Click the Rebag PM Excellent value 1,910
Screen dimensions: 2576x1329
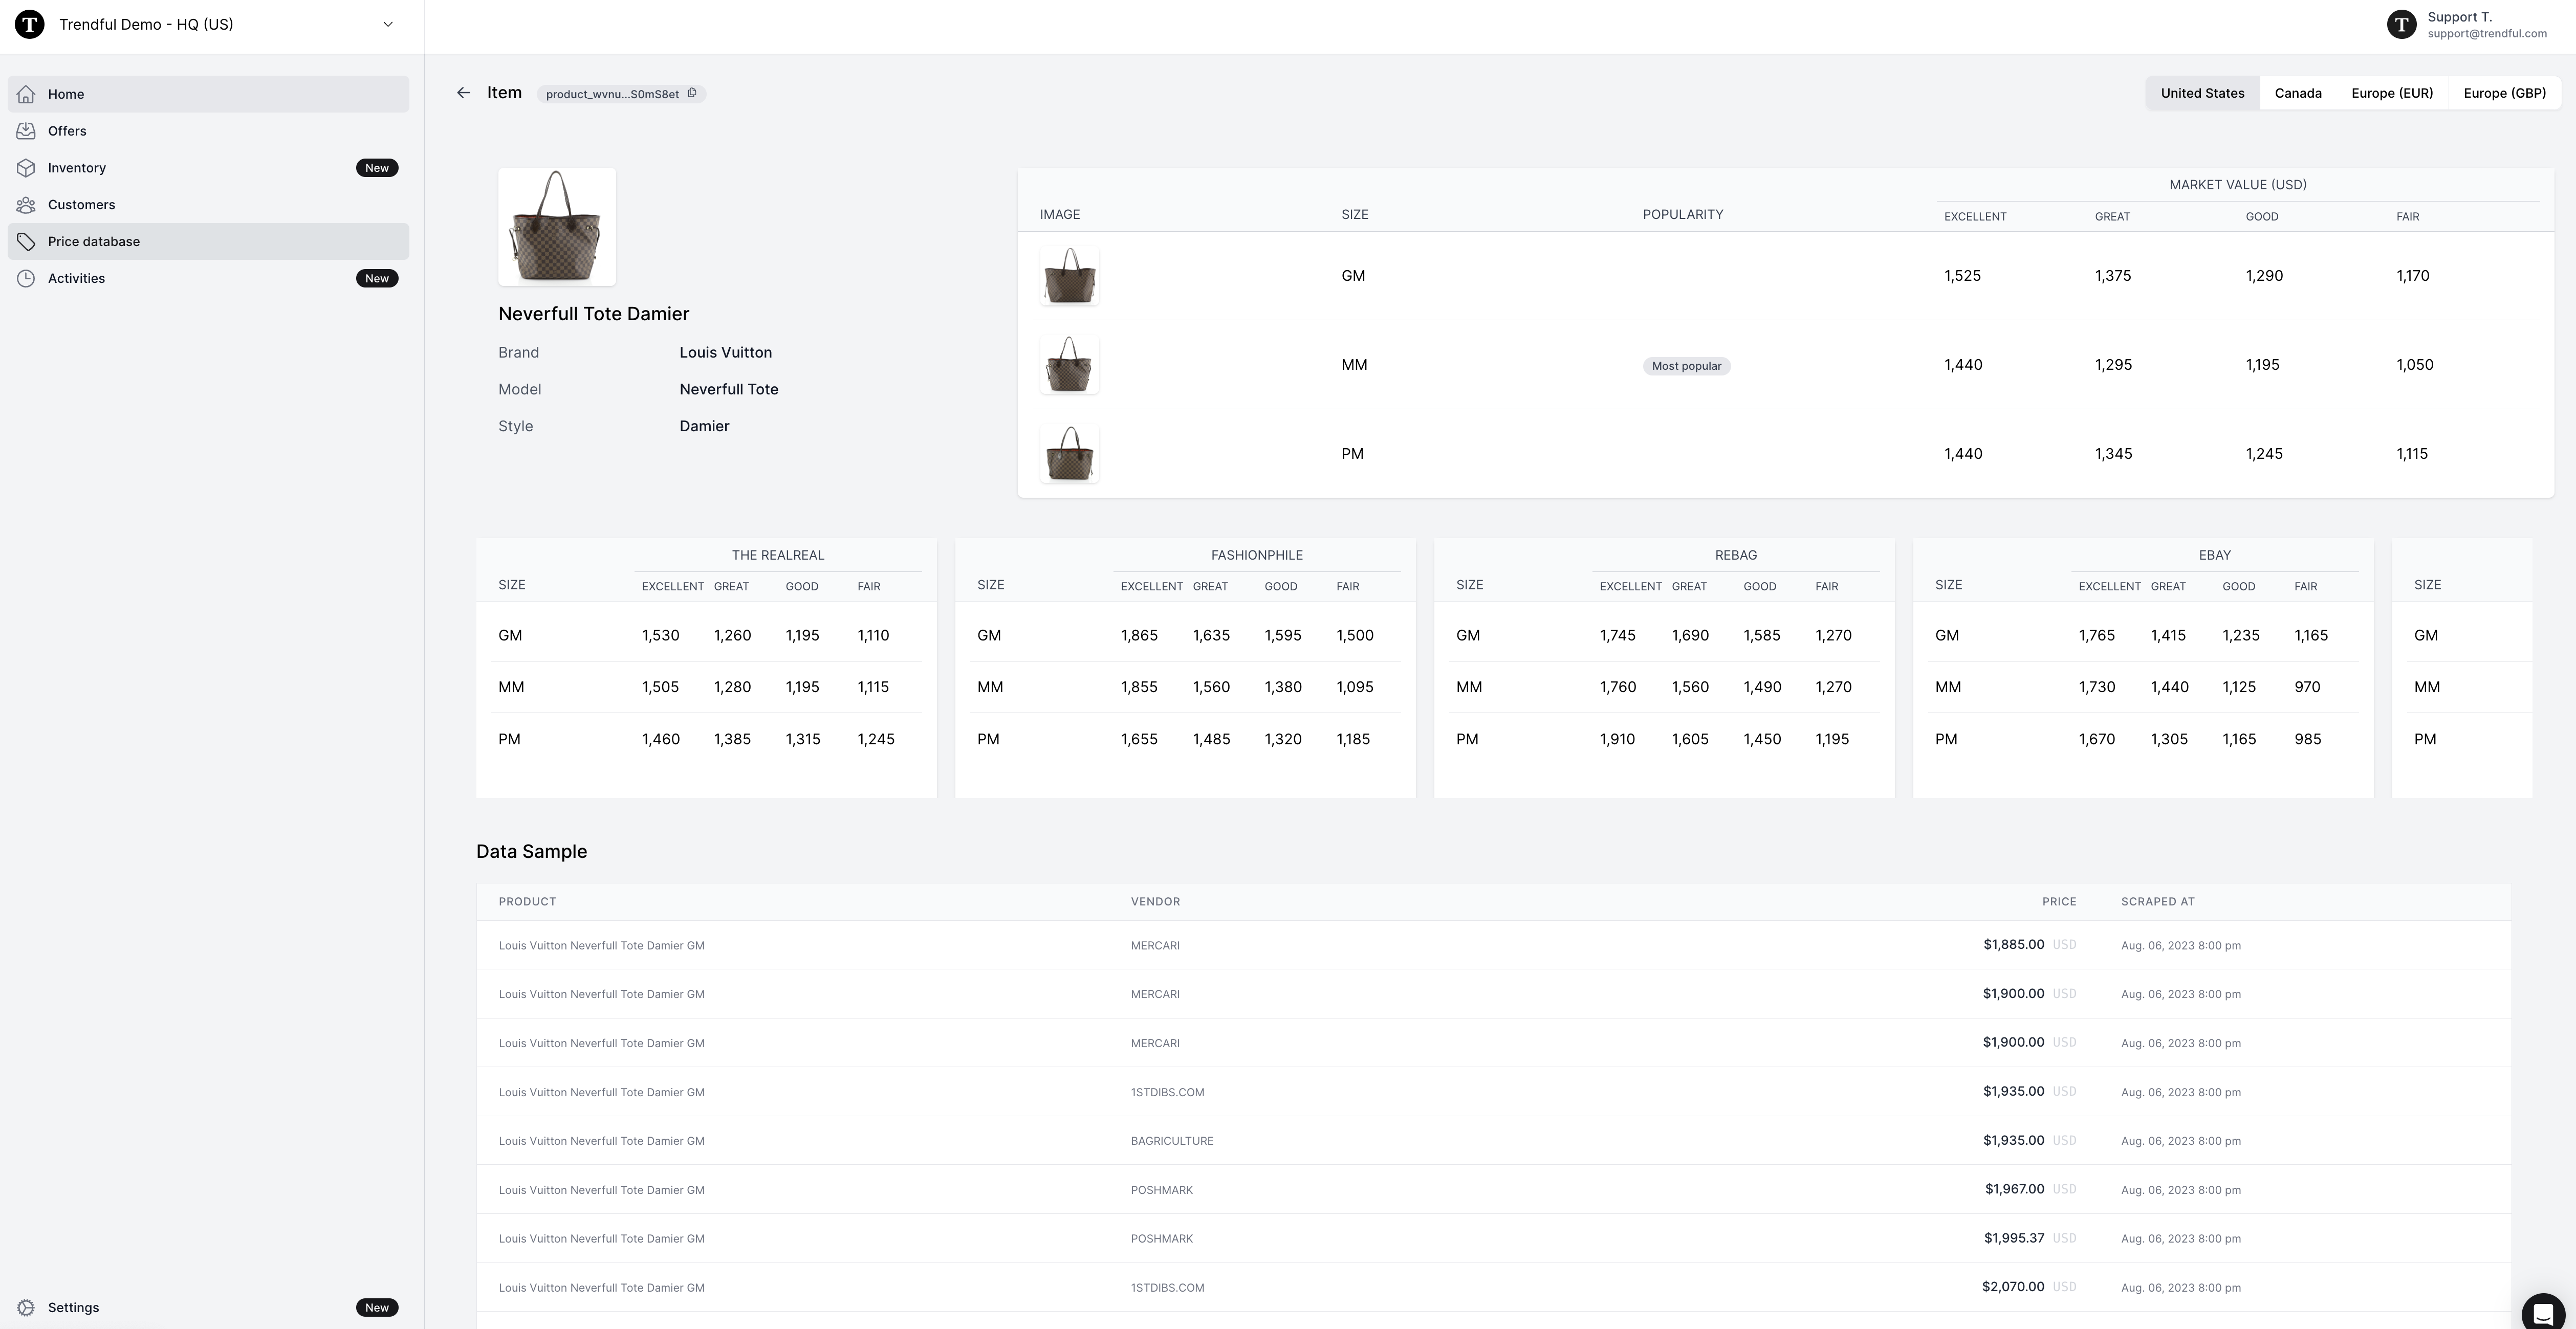(1617, 740)
